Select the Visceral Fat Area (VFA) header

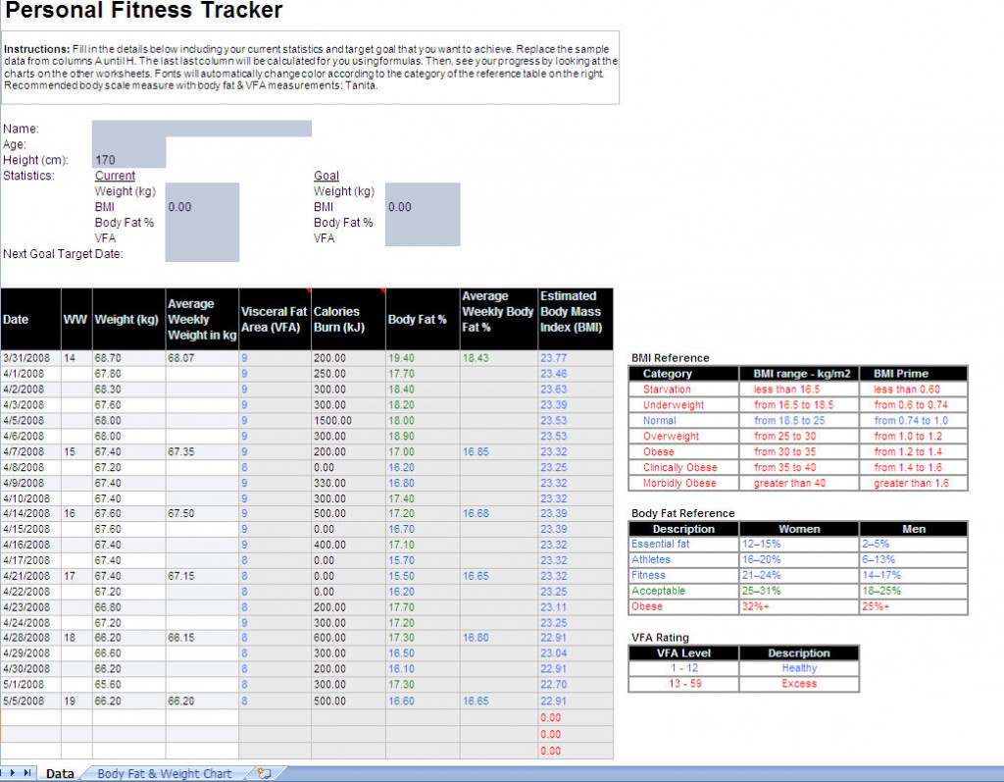275,319
